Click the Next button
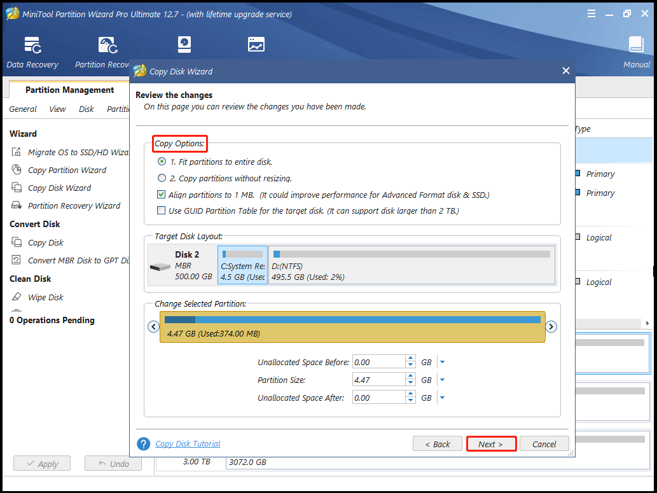This screenshot has height=493, width=657. (x=490, y=444)
